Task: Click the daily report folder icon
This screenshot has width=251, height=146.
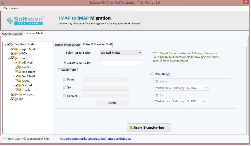Action: coord(16,94)
